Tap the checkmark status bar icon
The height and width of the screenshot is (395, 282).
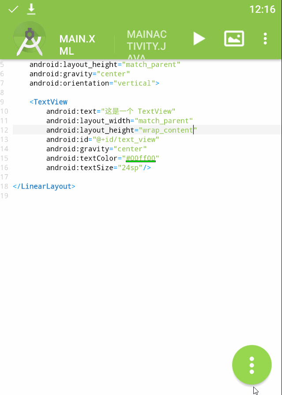tap(13, 9)
